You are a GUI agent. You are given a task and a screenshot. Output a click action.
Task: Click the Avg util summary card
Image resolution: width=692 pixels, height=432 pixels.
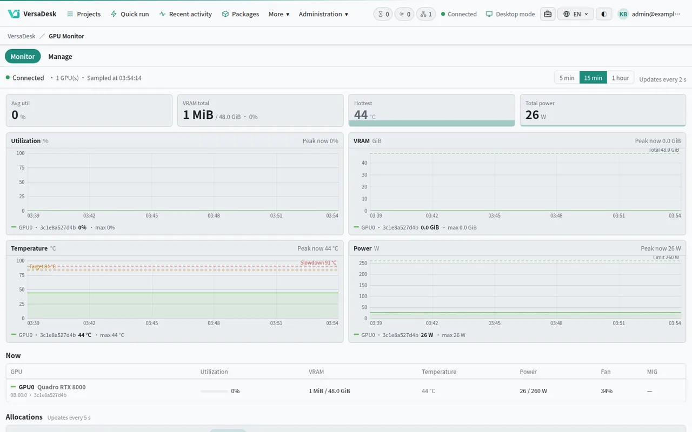89,111
